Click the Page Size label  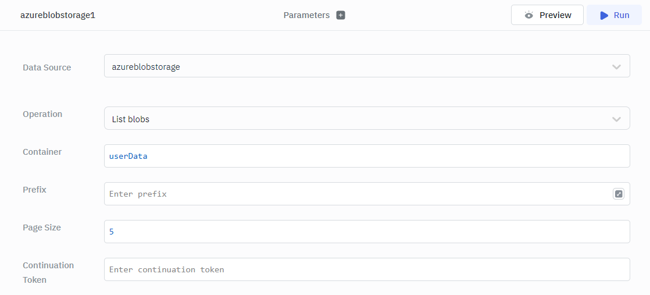pyautogui.click(x=42, y=228)
